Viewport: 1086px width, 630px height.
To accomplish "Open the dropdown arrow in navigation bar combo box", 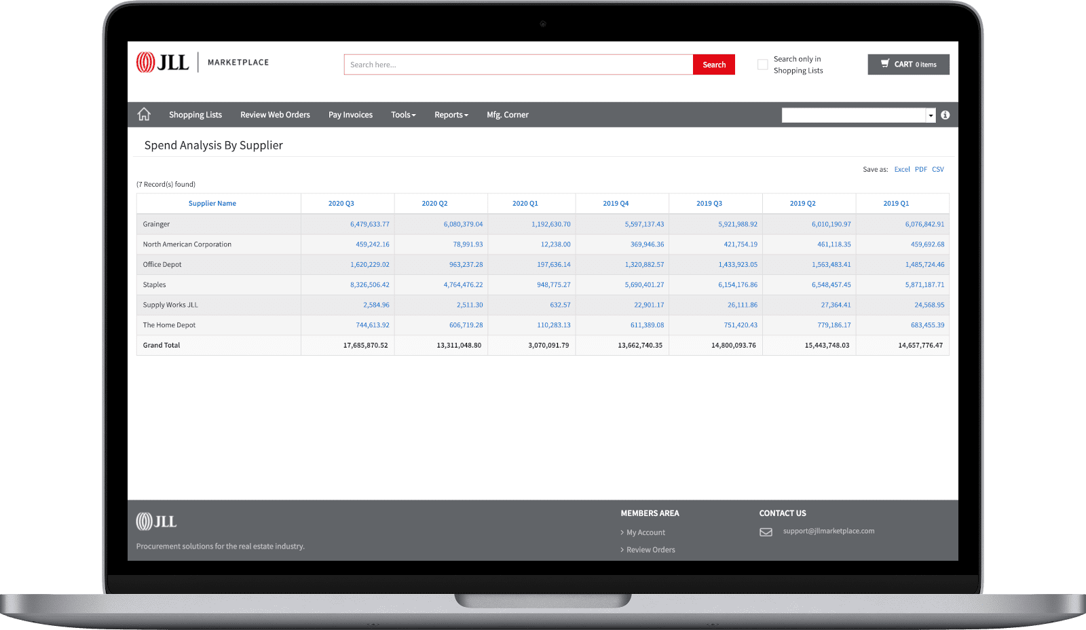I will point(931,115).
